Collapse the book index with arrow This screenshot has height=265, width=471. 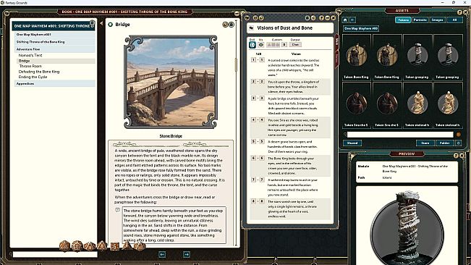tap(101, 23)
